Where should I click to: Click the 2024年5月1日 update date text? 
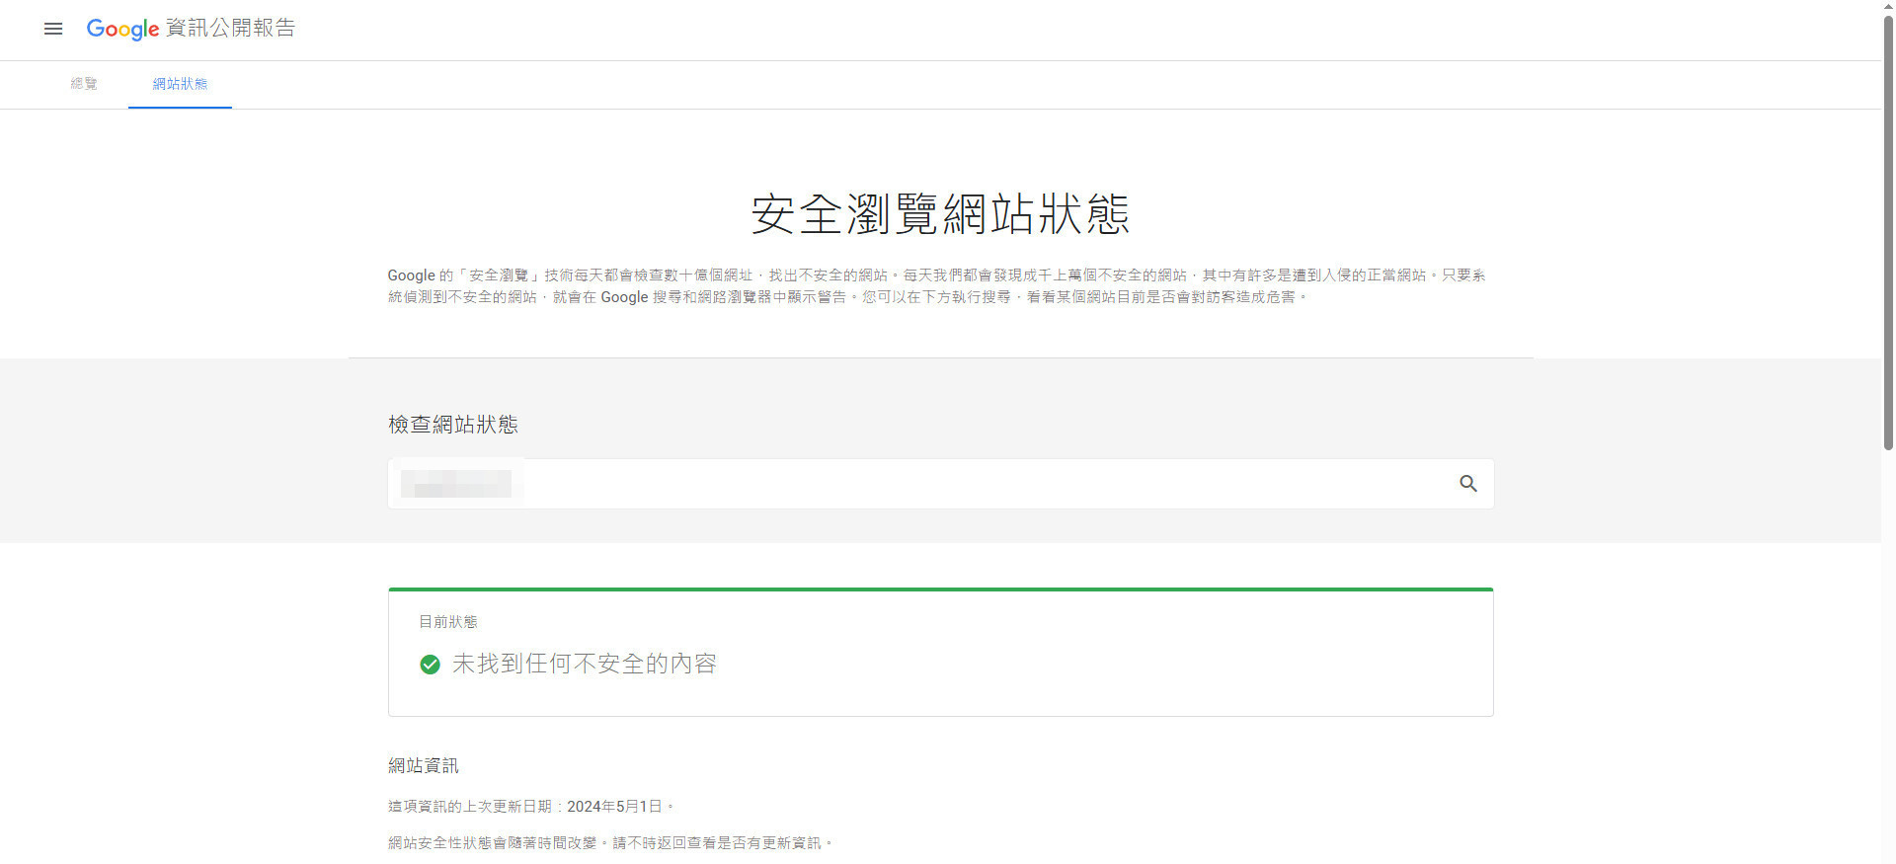point(614,807)
